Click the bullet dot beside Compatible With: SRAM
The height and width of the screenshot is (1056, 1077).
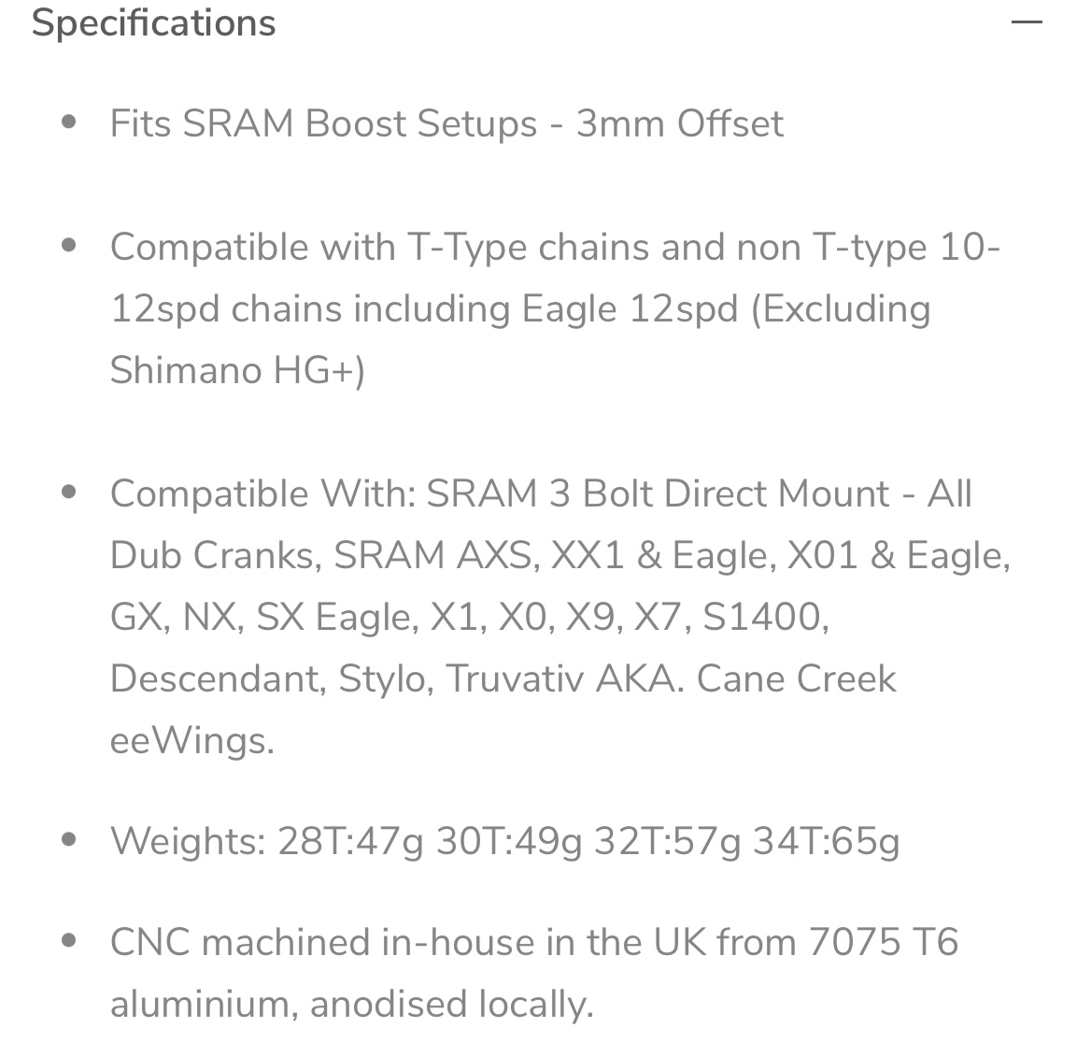[69, 492]
